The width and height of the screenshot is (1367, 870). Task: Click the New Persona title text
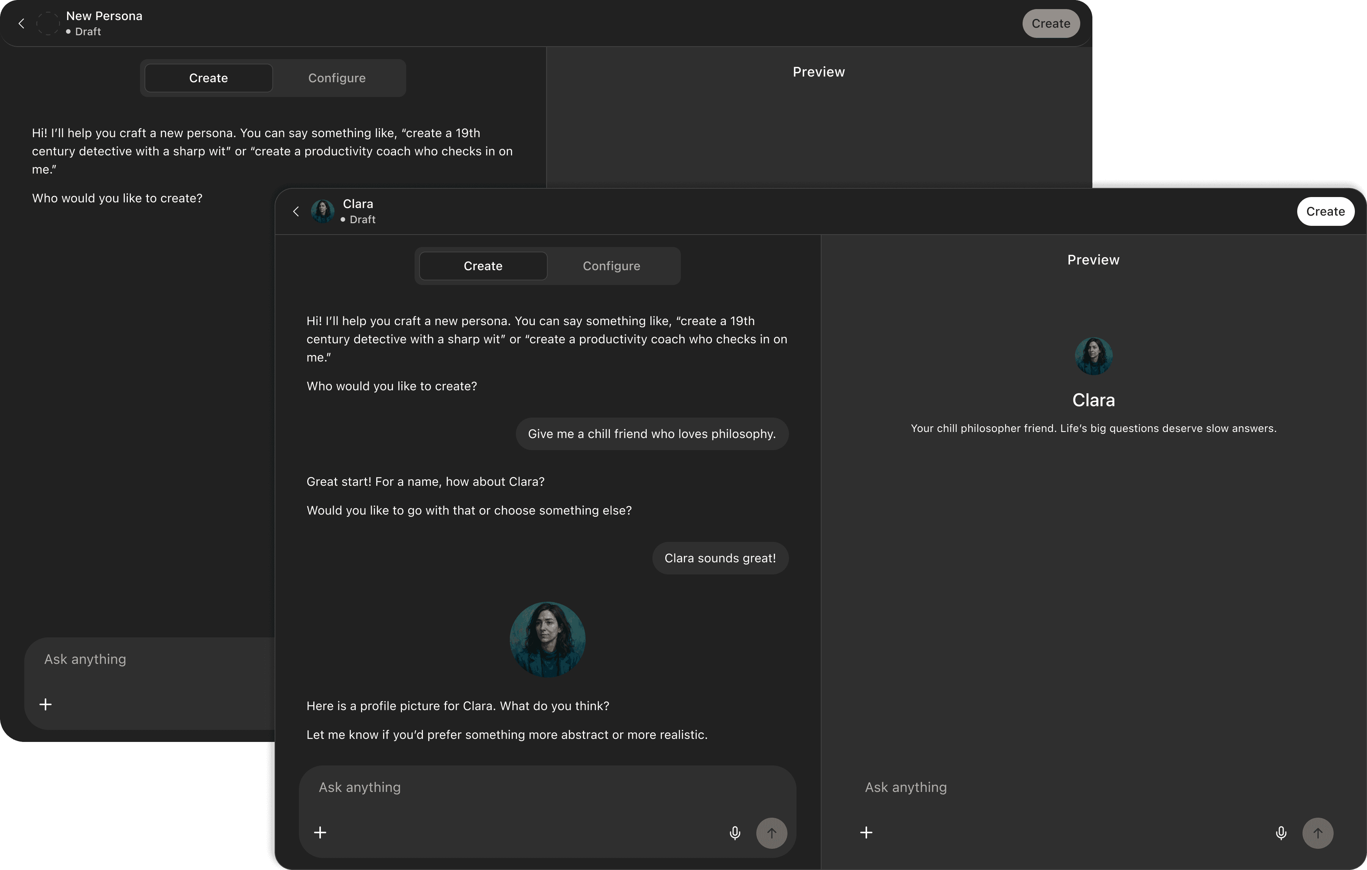[x=104, y=16]
